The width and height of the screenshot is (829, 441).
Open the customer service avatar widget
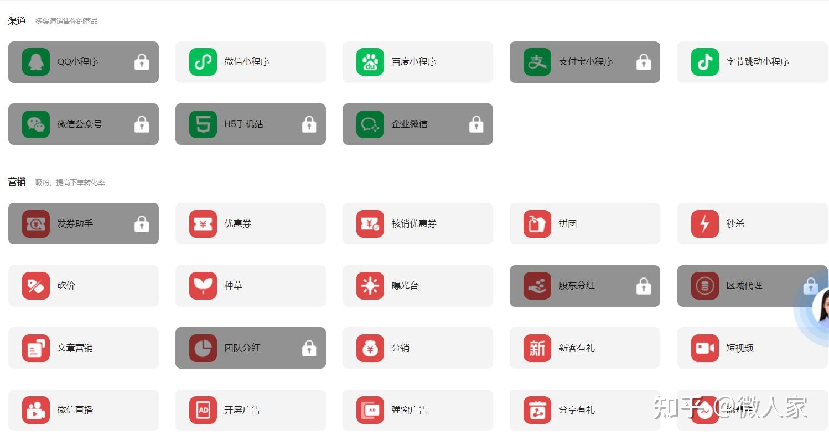(x=819, y=309)
